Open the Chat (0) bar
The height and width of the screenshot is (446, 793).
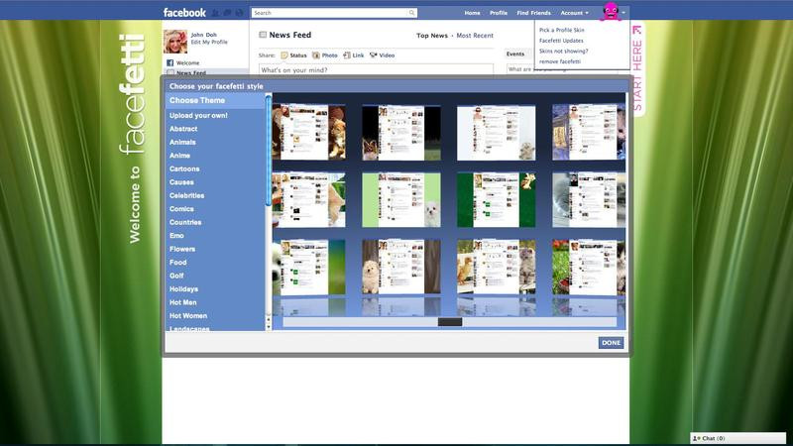[737, 438]
